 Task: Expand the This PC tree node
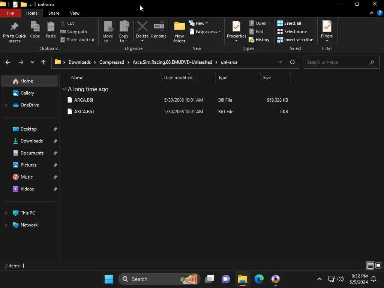[6, 213]
